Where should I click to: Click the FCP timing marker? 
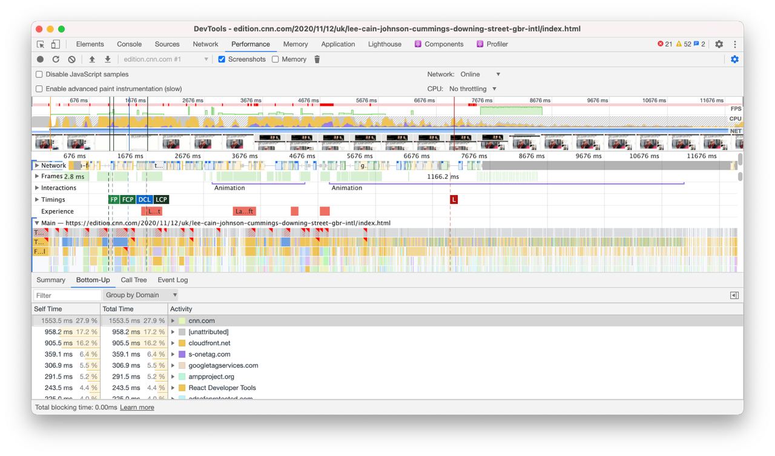[x=128, y=199]
